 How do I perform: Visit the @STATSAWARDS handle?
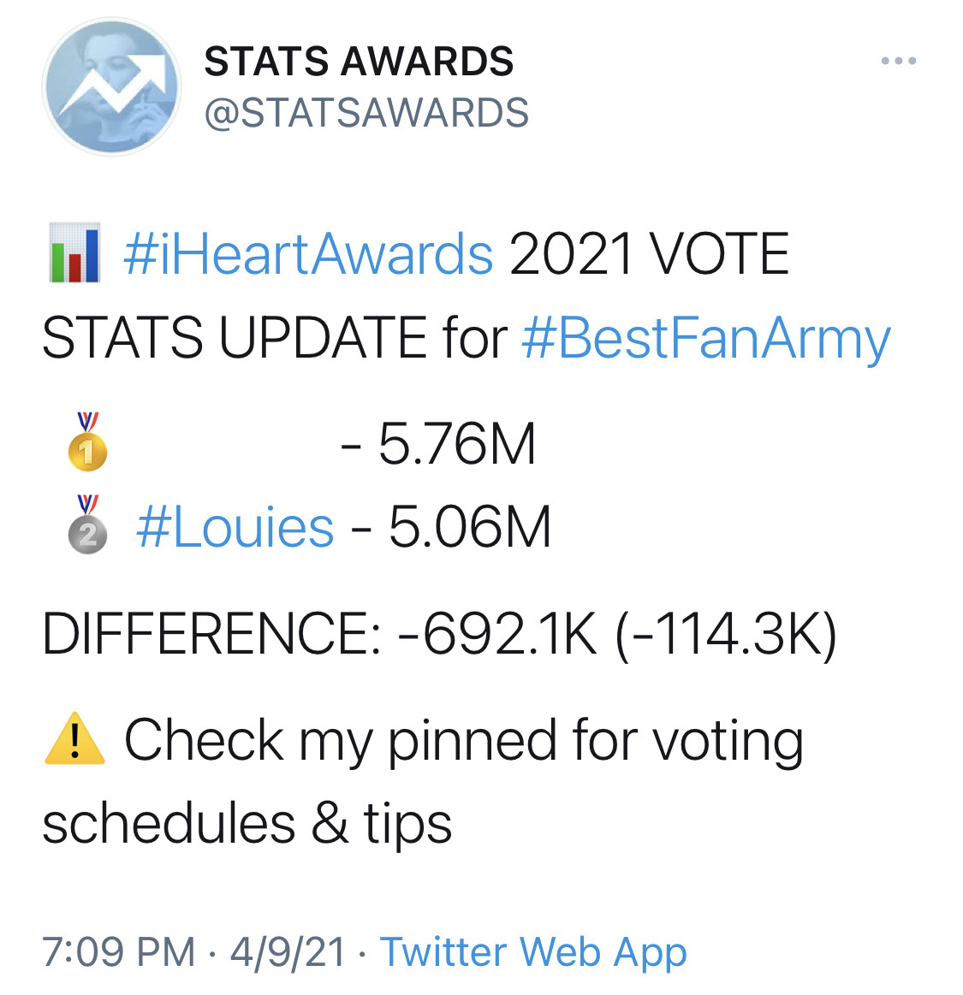click(366, 113)
